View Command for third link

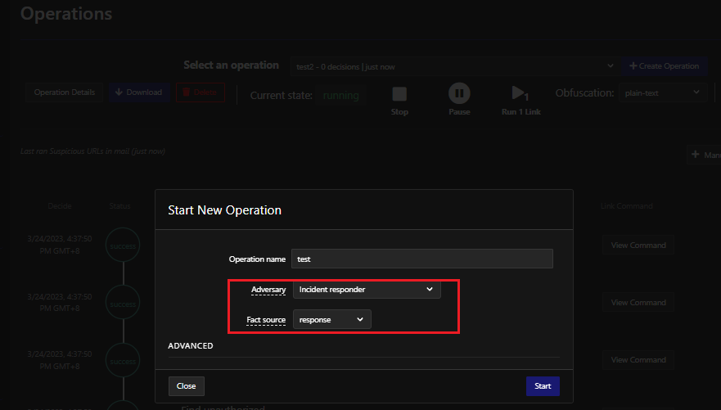638,360
